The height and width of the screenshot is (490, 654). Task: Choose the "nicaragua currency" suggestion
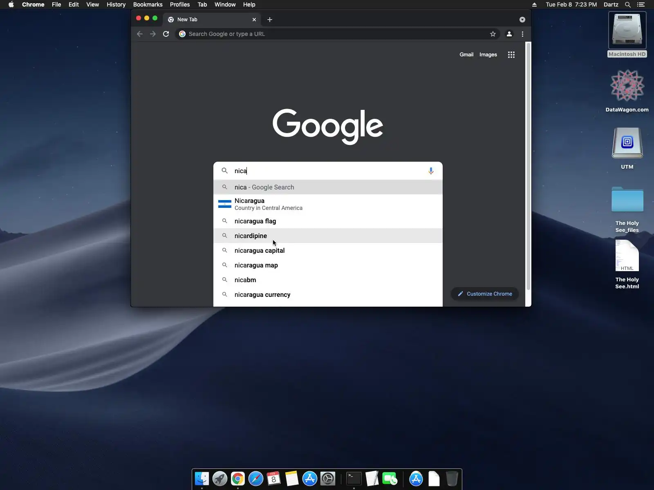coord(328,294)
